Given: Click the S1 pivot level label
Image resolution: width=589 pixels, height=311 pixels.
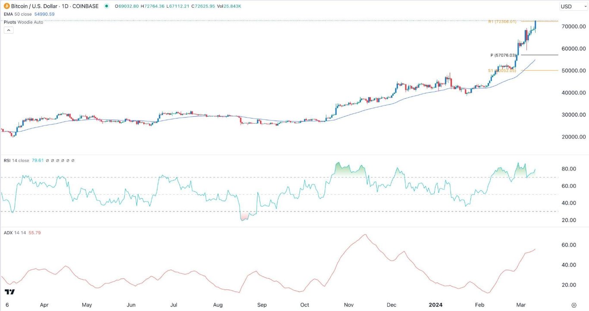Looking at the screenshot, I should coord(502,70).
